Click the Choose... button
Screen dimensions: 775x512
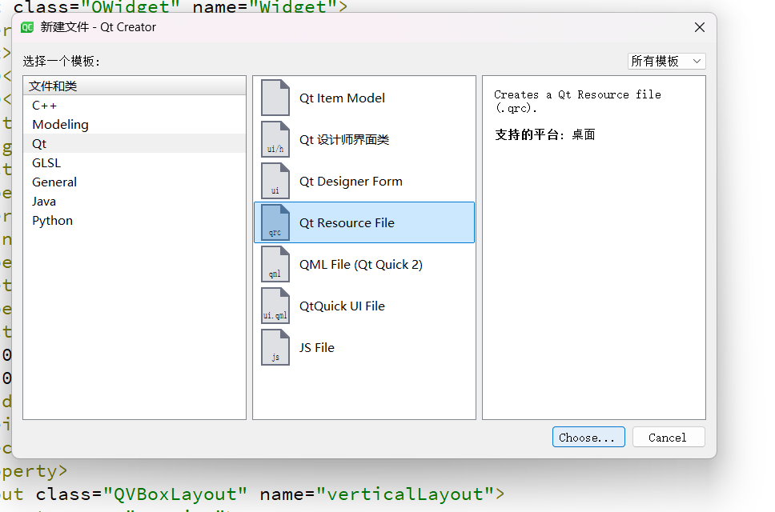[588, 438]
